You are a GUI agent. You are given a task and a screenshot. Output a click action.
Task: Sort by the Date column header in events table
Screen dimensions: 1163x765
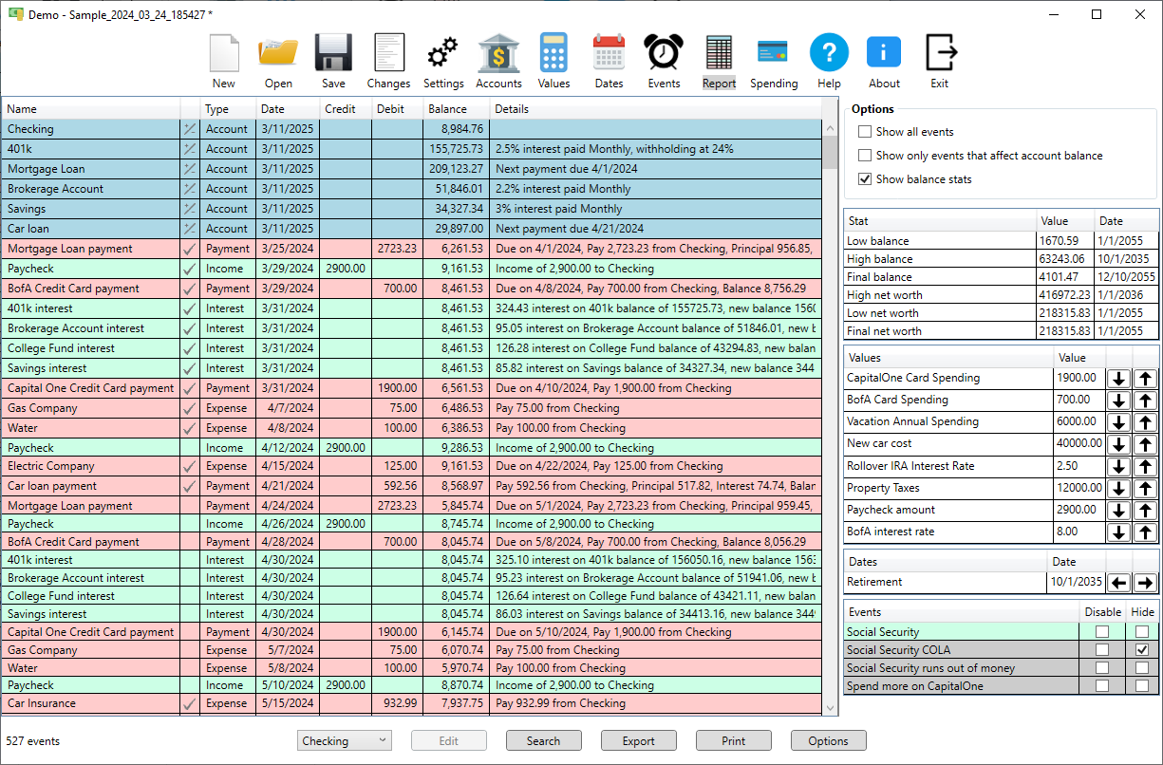pos(288,109)
